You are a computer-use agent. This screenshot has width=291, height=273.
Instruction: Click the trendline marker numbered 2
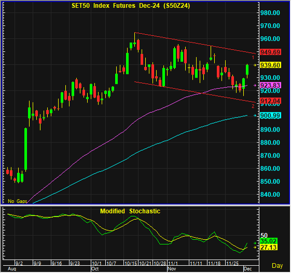[x=253, y=106]
